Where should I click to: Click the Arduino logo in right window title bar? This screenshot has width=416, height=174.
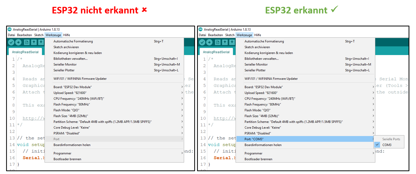[x=201, y=29]
